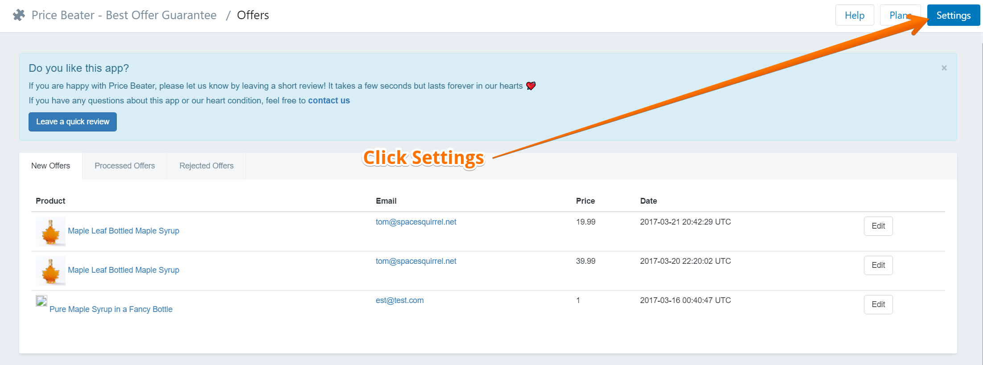Switch to the New Offers tab
The height and width of the screenshot is (365, 983).
pos(51,166)
